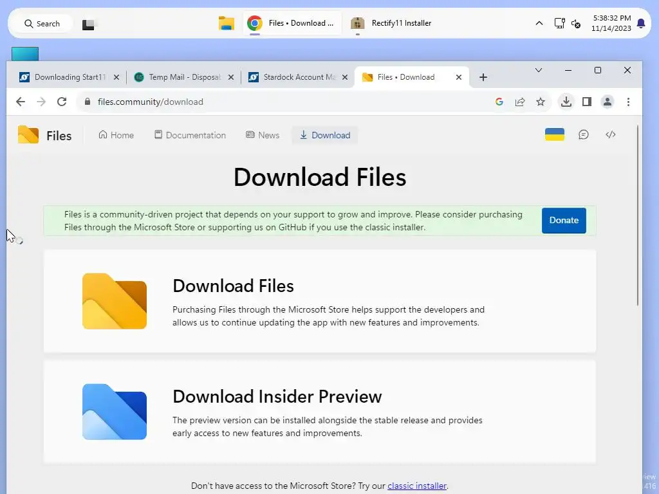The height and width of the screenshot is (494, 659).
Task: Go to Home in site navigation
Action: (116, 135)
